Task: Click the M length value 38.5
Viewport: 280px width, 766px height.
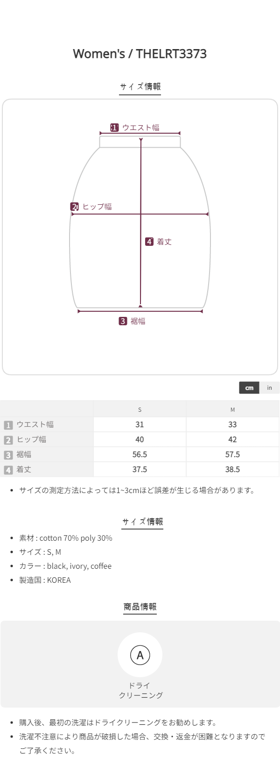Action: point(232,469)
